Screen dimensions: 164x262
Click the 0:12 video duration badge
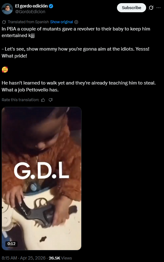point(12,243)
